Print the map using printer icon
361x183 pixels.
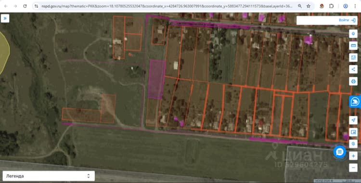pyautogui.click(x=353, y=81)
